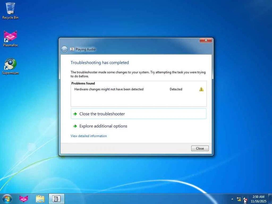Select the Plasmafox desktop shortcut
The height and width of the screenshot is (204, 272).
click(x=10, y=39)
